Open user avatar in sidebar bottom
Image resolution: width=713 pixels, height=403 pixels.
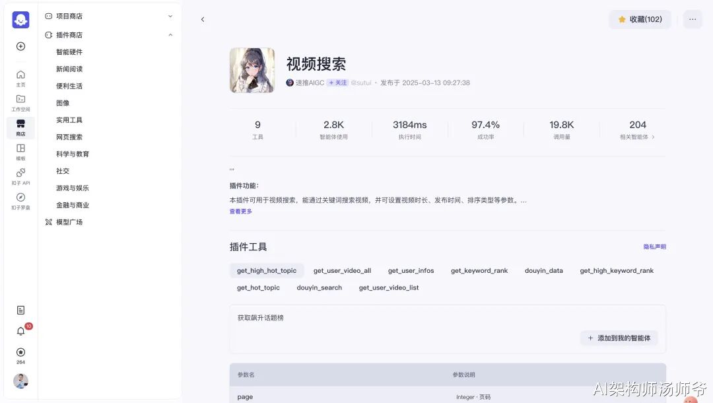click(20, 381)
